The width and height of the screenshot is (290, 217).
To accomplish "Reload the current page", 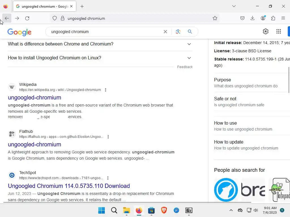I will point(27,18).
